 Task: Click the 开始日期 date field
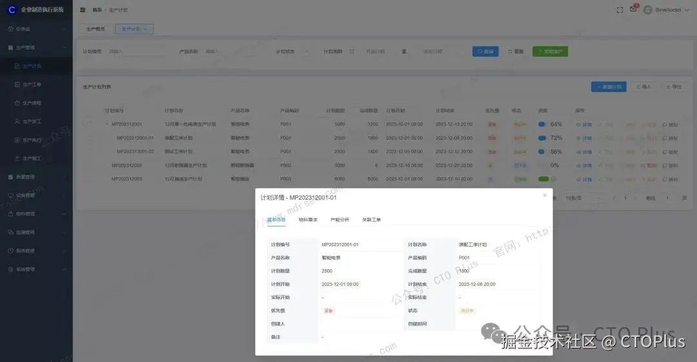coord(376,52)
